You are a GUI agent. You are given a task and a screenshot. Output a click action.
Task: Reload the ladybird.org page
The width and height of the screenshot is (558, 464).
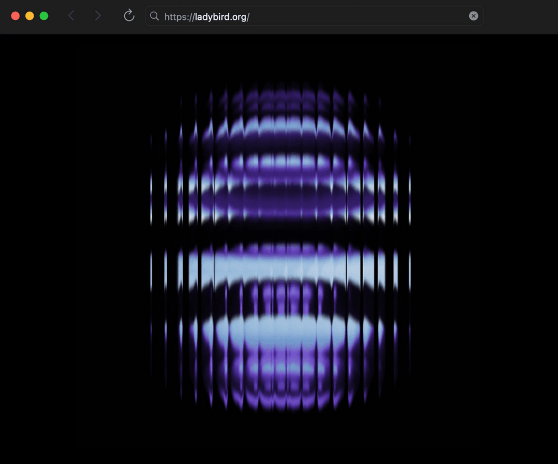[x=129, y=16]
